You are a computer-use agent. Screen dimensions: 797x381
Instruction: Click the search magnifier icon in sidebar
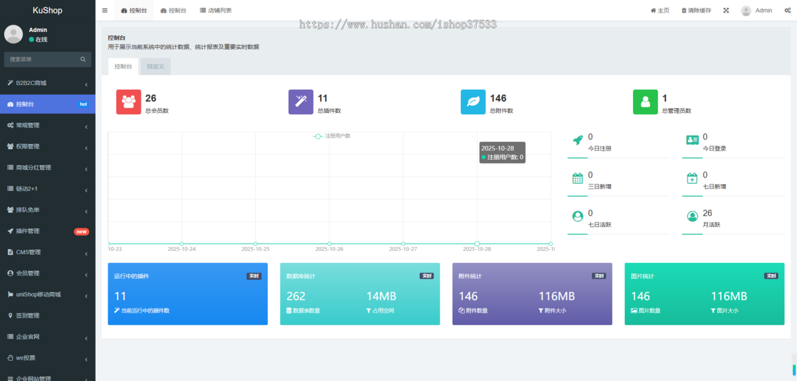(x=84, y=59)
